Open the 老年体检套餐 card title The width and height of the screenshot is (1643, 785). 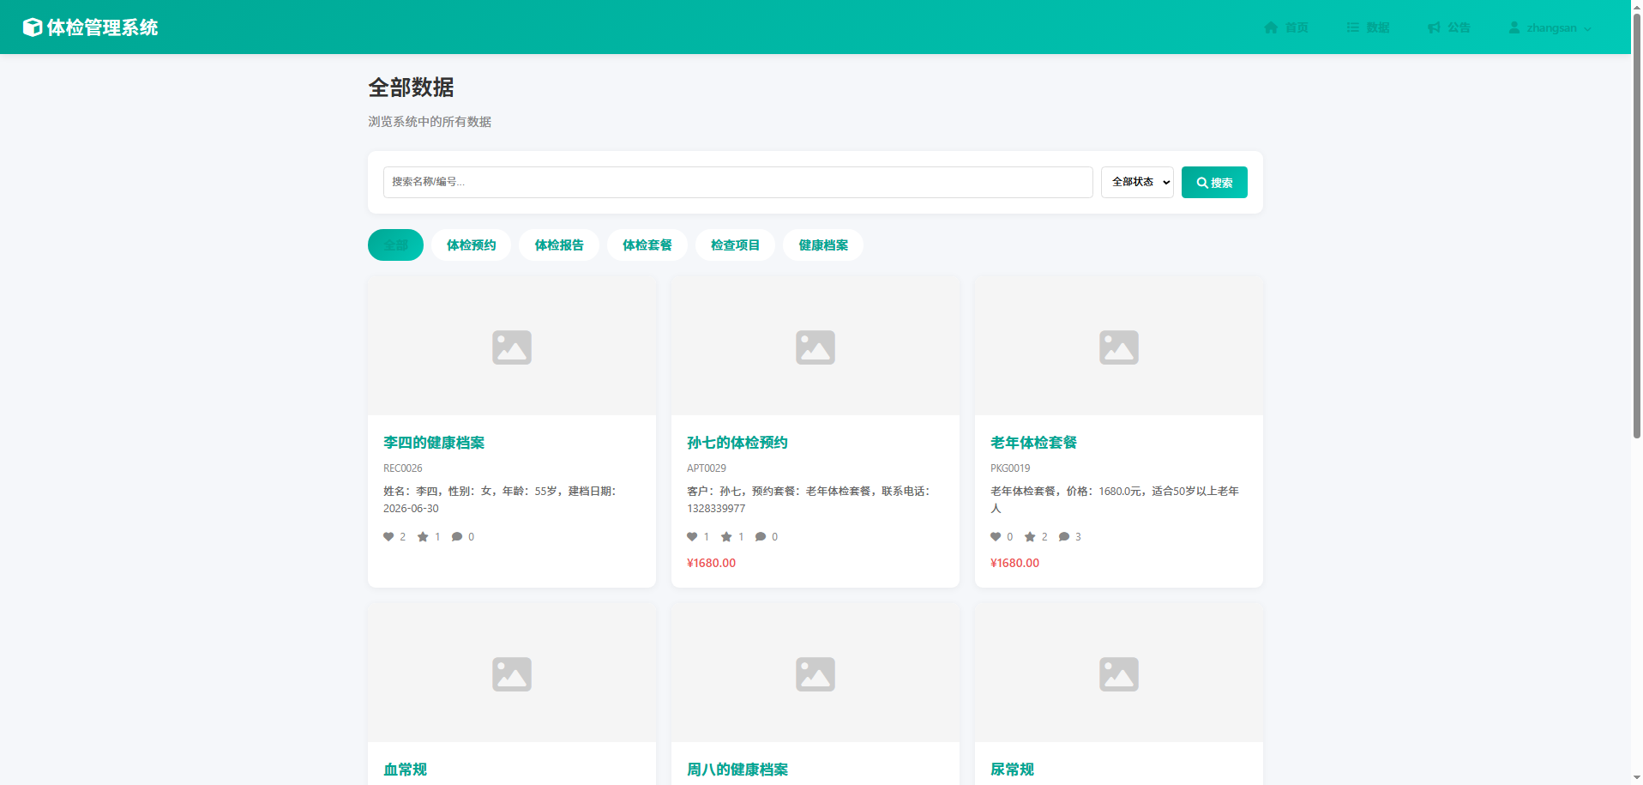pyautogui.click(x=1033, y=443)
